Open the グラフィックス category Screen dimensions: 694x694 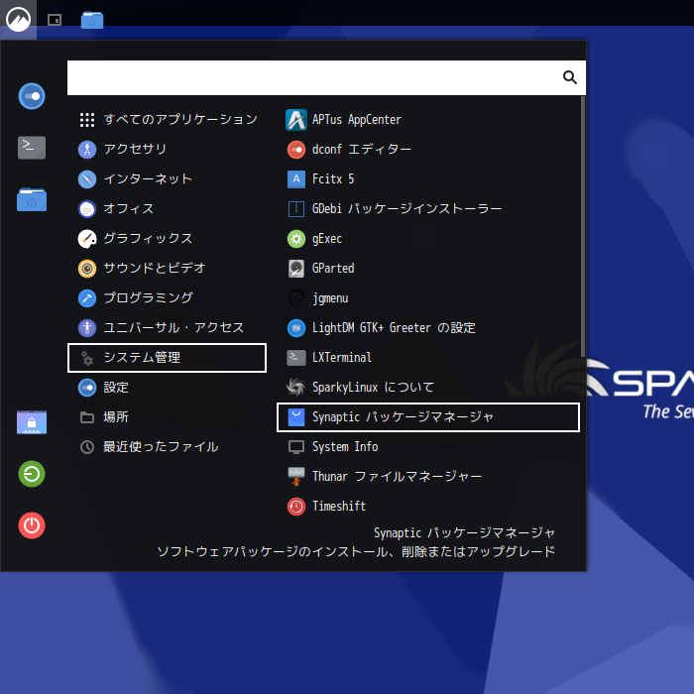pyautogui.click(x=167, y=239)
